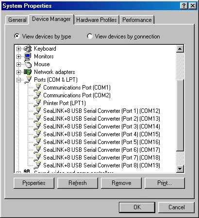Click the Refresh button
The height and width of the screenshot is (218, 199).
click(78, 183)
